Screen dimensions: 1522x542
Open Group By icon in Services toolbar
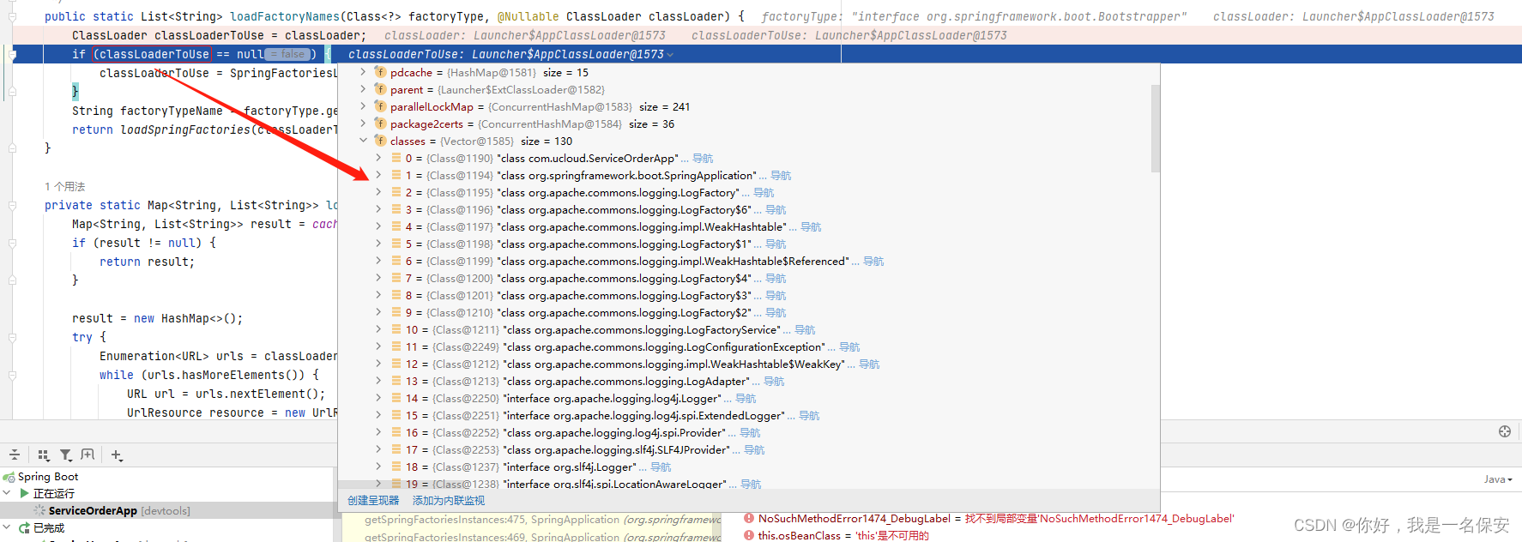click(x=43, y=455)
